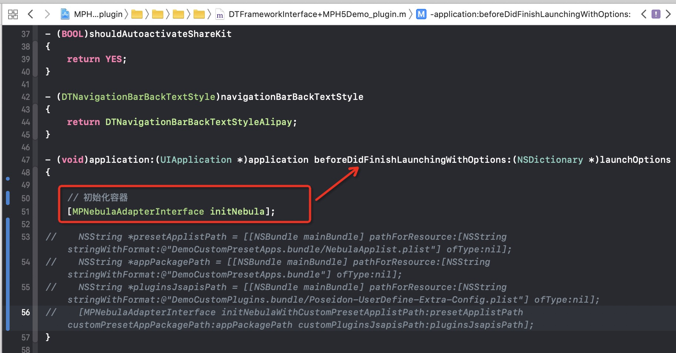The height and width of the screenshot is (353, 676).
Task: Click the void return type keyword
Action: [x=73, y=160]
